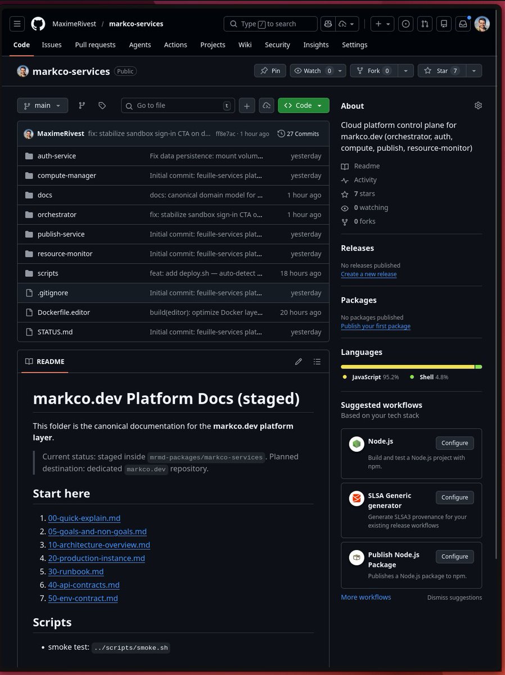The width and height of the screenshot is (505, 675).
Task: Open the cloud codespaces icon button
Action: click(x=267, y=105)
